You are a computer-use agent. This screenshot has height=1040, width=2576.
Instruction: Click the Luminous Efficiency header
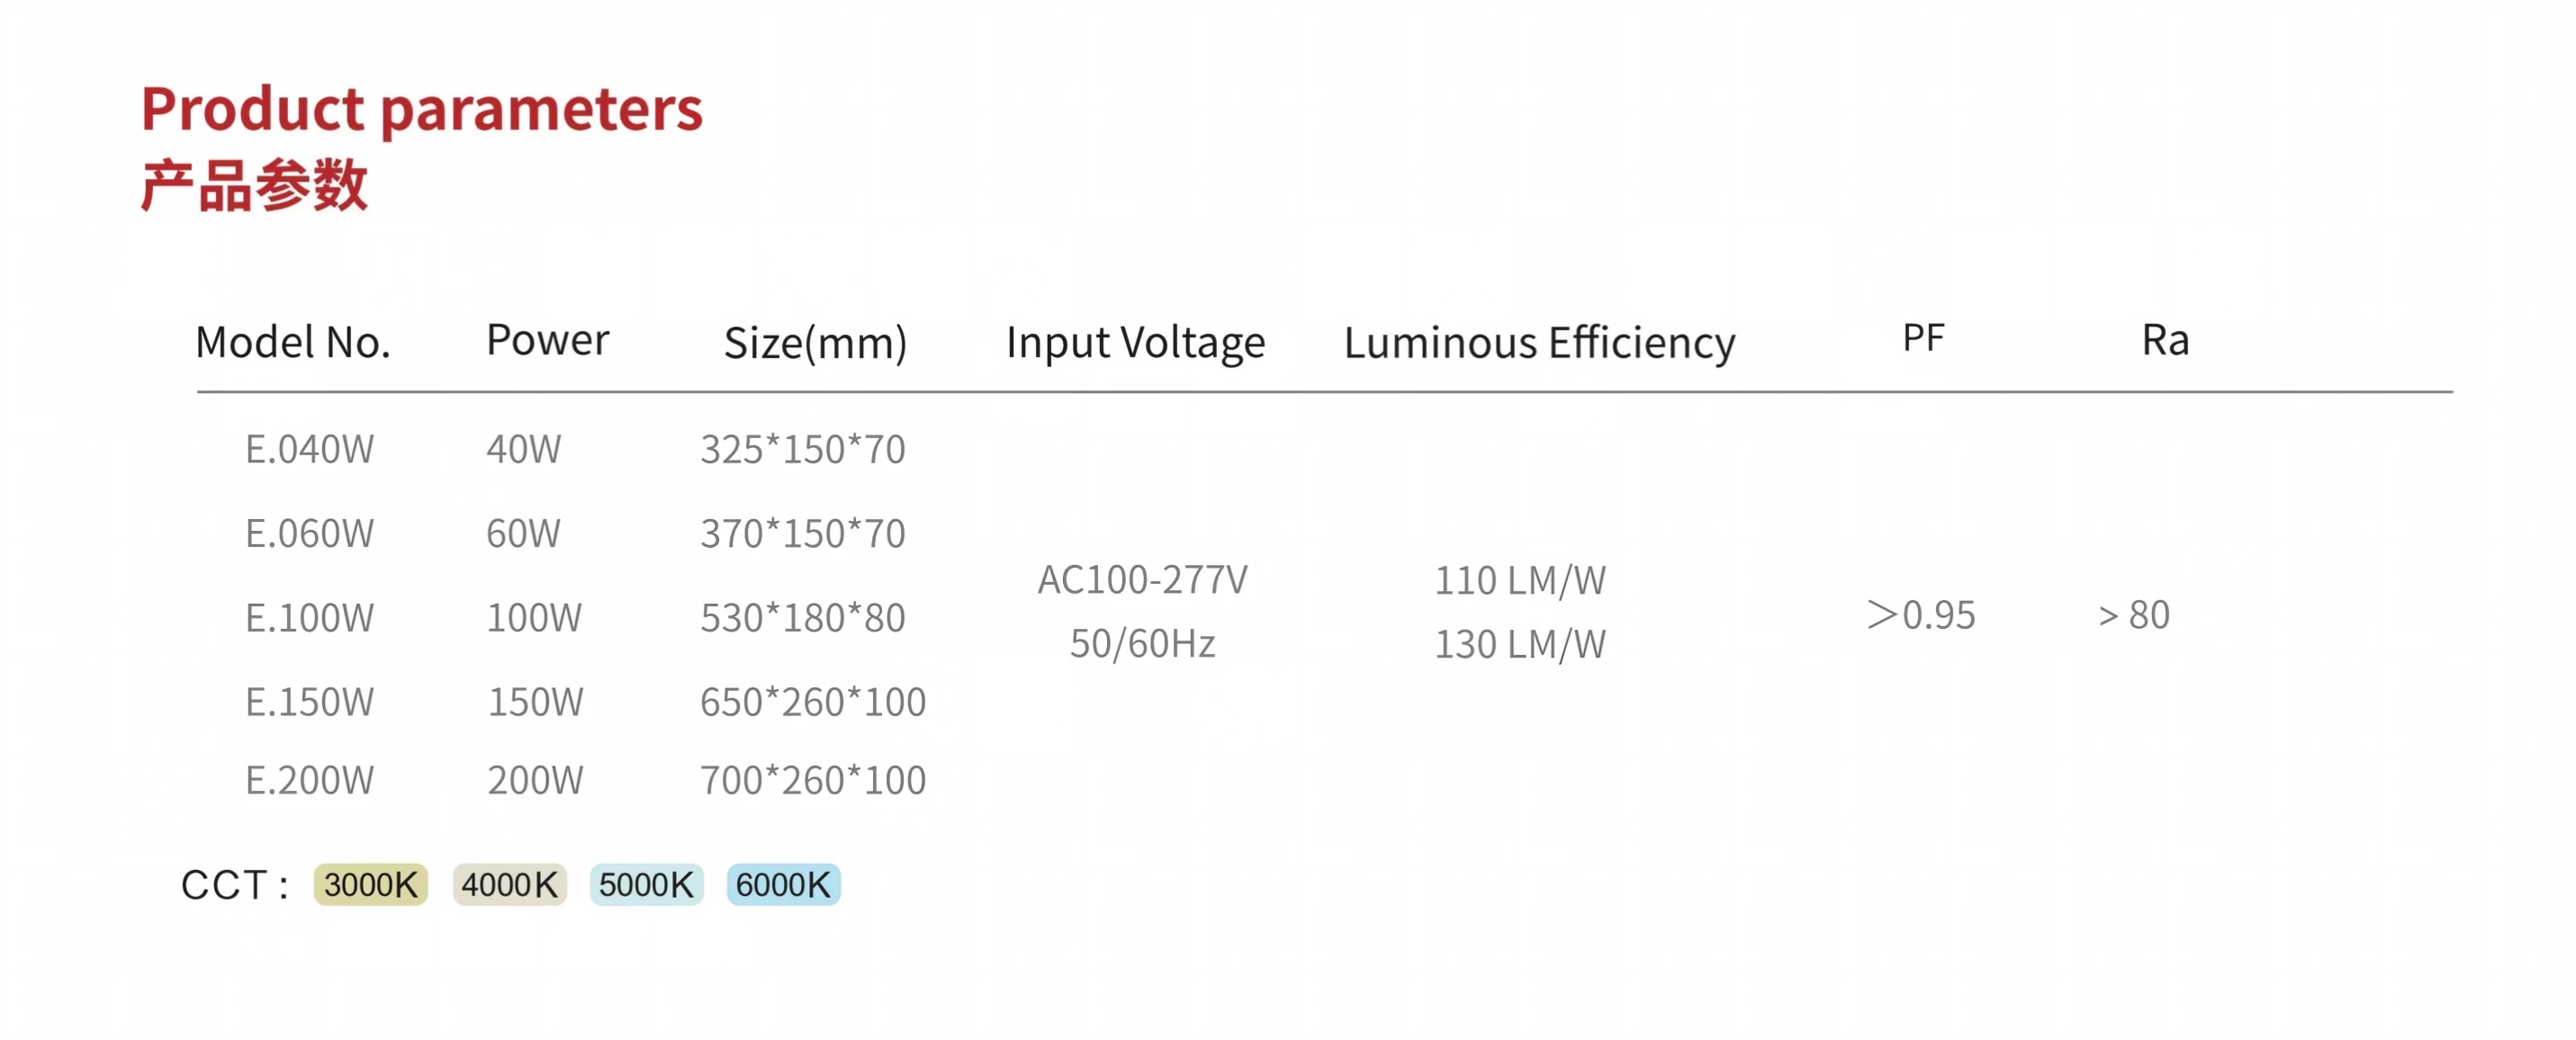coord(1539,343)
